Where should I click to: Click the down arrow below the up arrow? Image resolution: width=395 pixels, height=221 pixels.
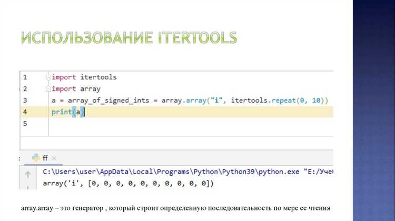28,188
